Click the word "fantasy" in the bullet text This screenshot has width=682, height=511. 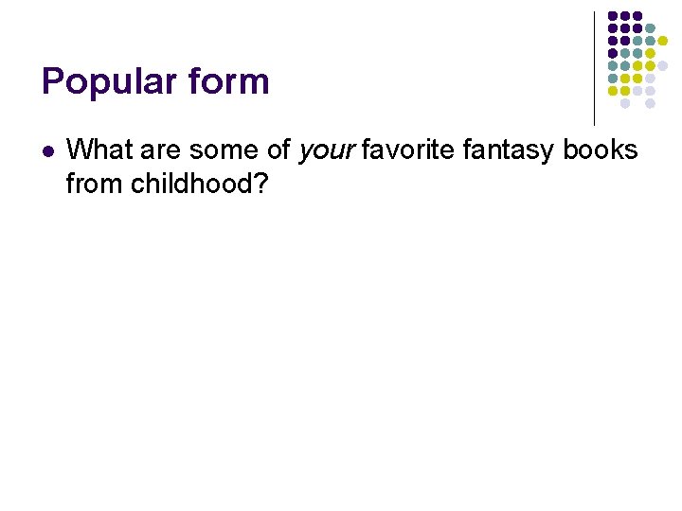[x=508, y=151]
